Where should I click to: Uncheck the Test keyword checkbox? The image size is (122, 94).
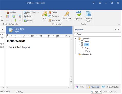[82, 45]
